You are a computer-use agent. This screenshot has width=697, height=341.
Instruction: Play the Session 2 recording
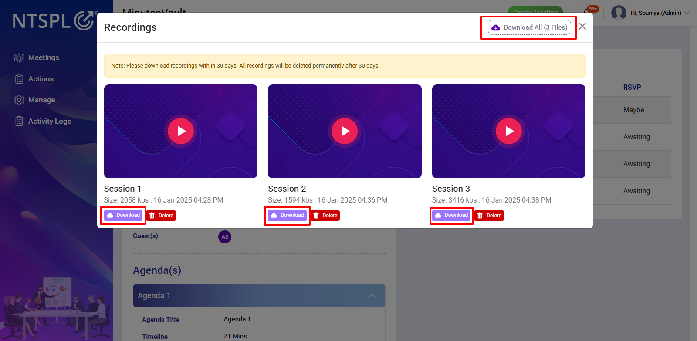pos(345,131)
